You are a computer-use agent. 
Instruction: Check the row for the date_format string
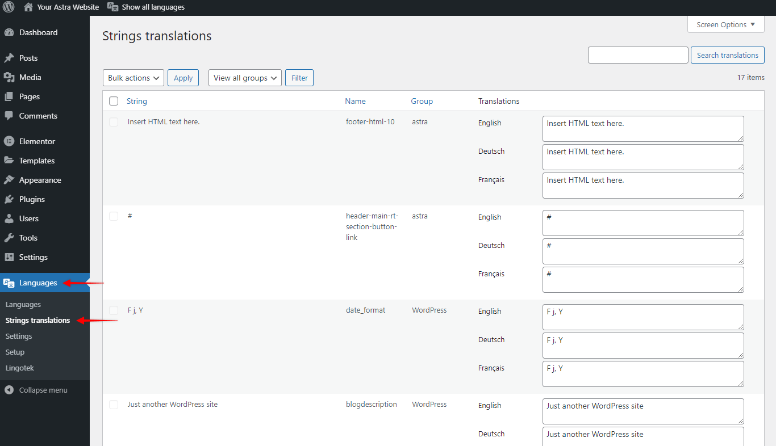point(114,310)
